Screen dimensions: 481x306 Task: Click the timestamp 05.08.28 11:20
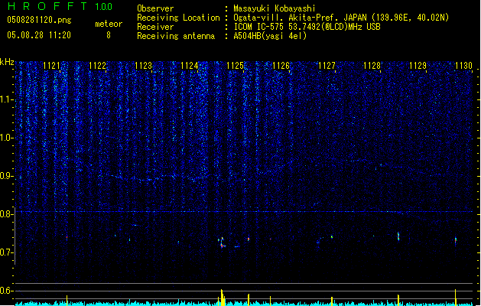click(39, 35)
